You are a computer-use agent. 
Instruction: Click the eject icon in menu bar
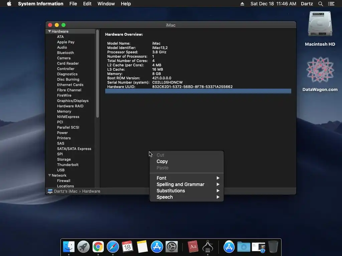(x=242, y=4)
